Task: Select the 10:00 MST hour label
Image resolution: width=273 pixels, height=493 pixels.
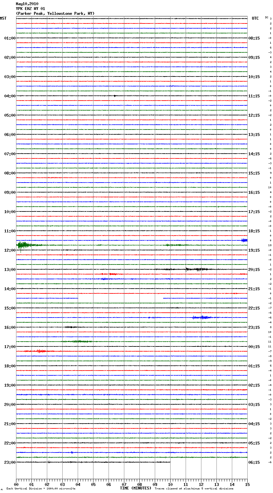Action: pyautogui.click(x=10, y=212)
